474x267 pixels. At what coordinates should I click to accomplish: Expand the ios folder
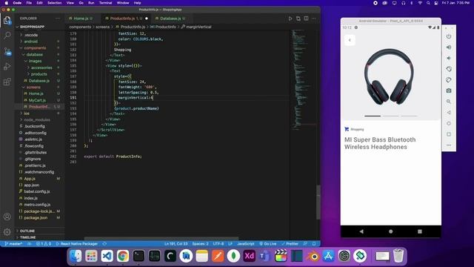(27, 113)
